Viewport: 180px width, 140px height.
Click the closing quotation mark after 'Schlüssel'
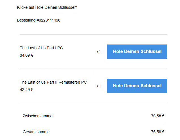(76, 6)
